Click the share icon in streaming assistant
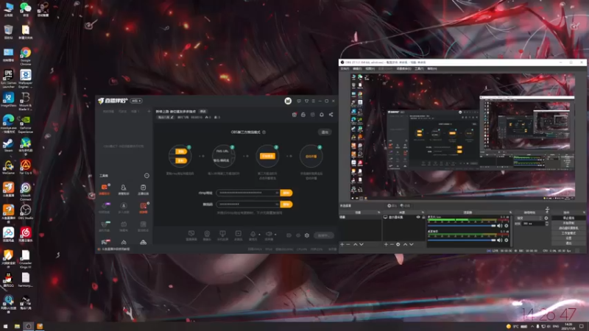This screenshot has height=331, width=589. [x=331, y=115]
